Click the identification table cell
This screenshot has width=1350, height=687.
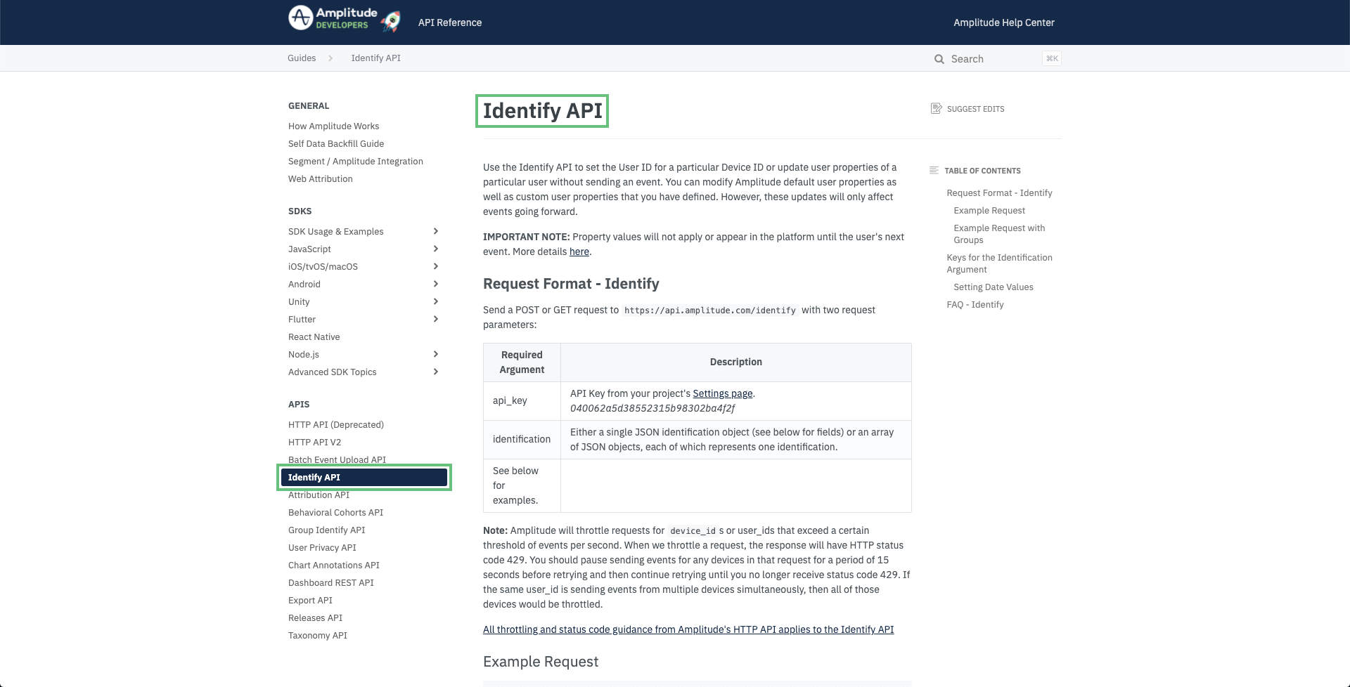point(522,440)
